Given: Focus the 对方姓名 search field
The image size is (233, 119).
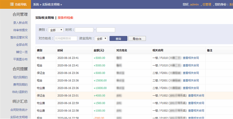Looking at the screenshot, I should (x=66, y=38).
